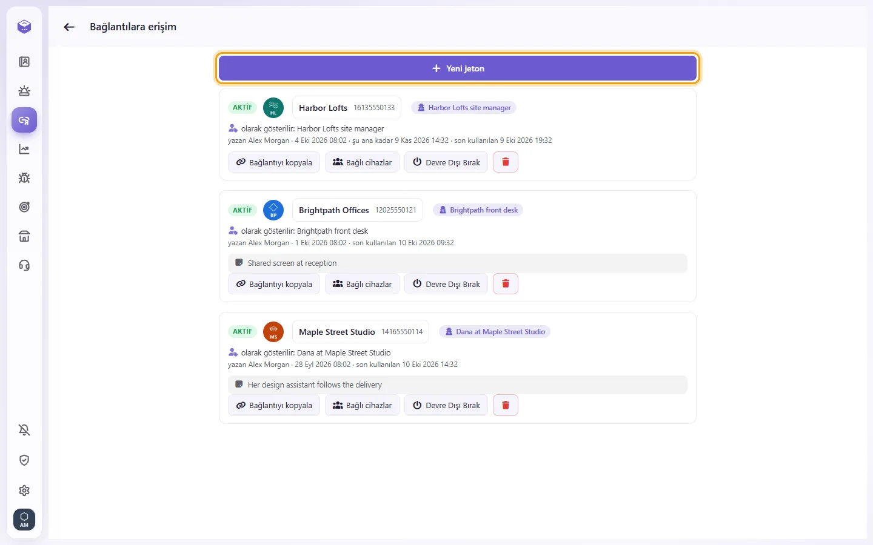Open the AM user profile avatar
The width and height of the screenshot is (873, 545).
point(24,520)
